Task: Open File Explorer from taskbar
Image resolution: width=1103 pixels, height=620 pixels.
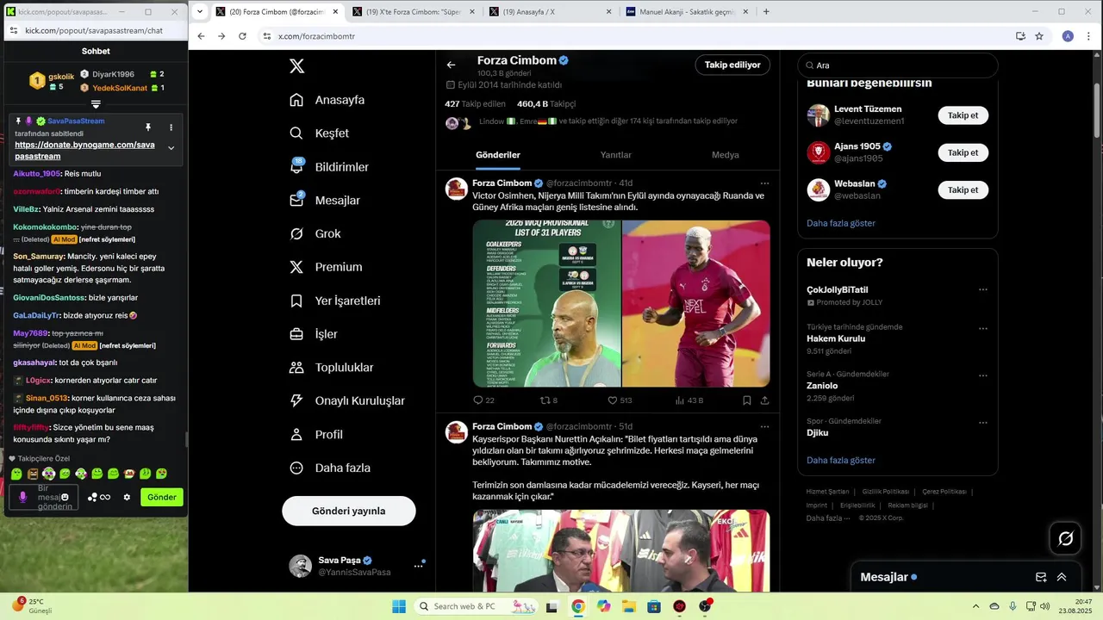Action: point(629,606)
